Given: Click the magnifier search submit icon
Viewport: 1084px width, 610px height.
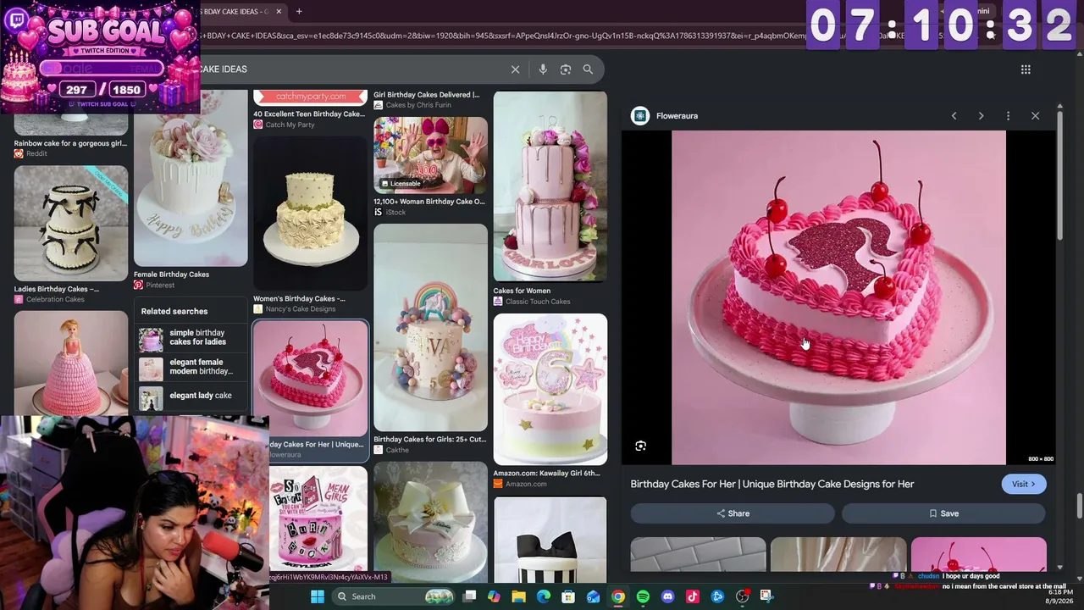Looking at the screenshot, I should tap(588, 69).
